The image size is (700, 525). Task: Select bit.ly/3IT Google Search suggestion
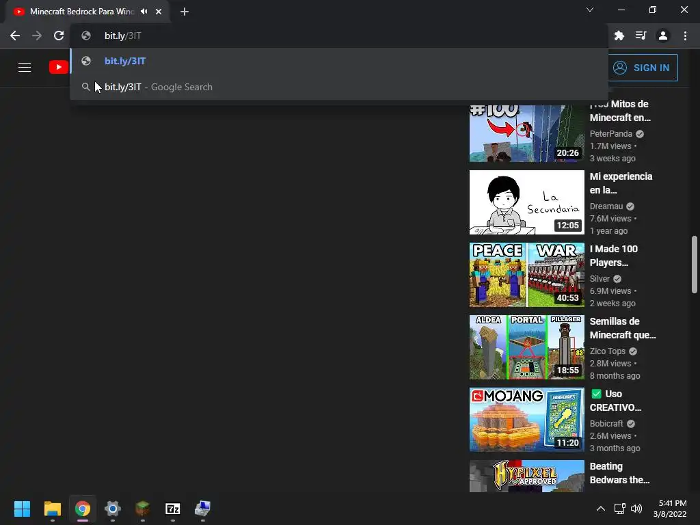click(x=339, y=87)
